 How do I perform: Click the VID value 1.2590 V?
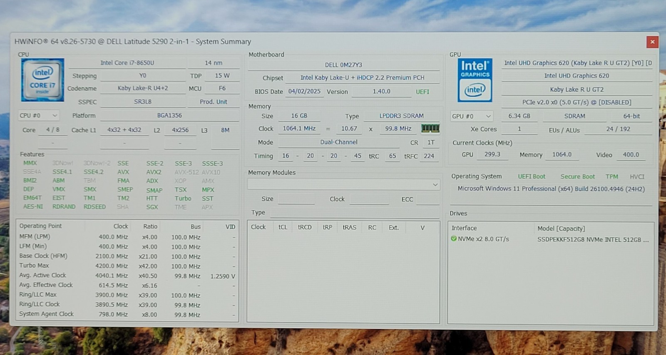[x=223, y=276]
